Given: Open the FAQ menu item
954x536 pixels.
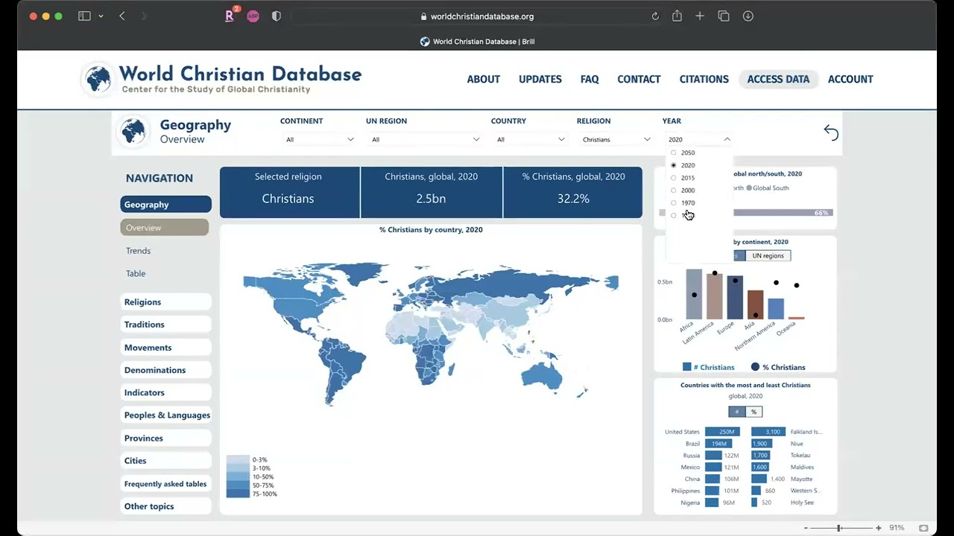Looking at the screenshot, I should [x=590, y=79].
